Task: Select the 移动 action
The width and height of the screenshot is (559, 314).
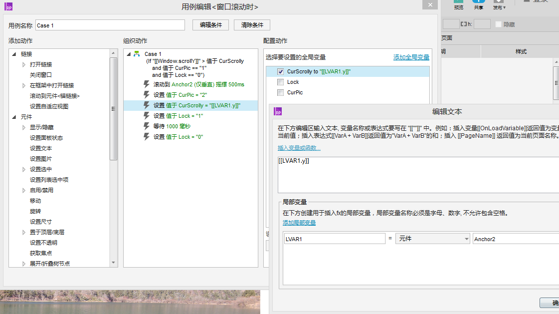Action: (35, 201)
